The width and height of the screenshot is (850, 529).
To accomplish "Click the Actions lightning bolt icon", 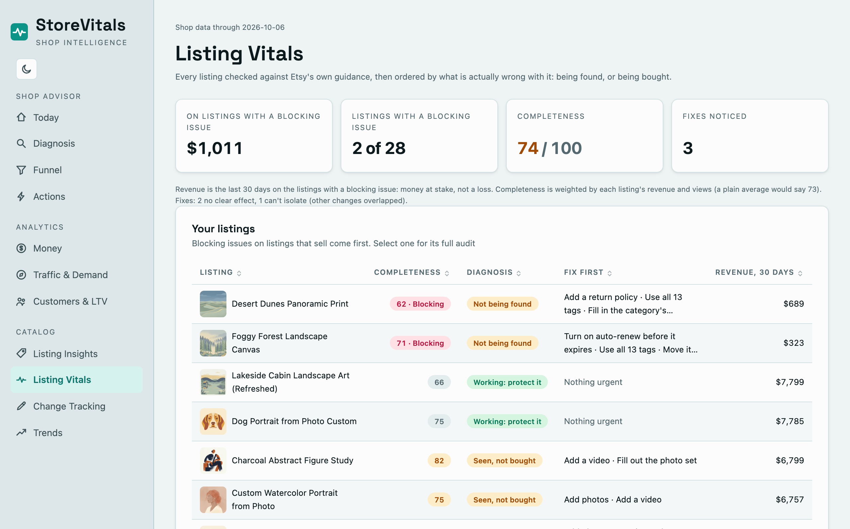I will click(x=21, y=196).
